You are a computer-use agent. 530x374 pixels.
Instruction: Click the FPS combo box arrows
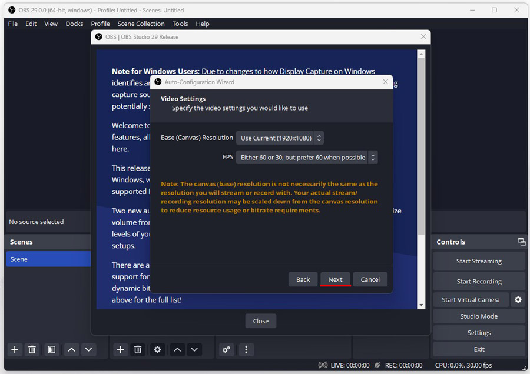tap(373, 157)
